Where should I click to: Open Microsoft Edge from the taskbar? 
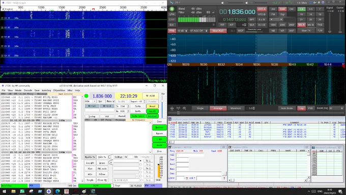[x=57, y=191]
